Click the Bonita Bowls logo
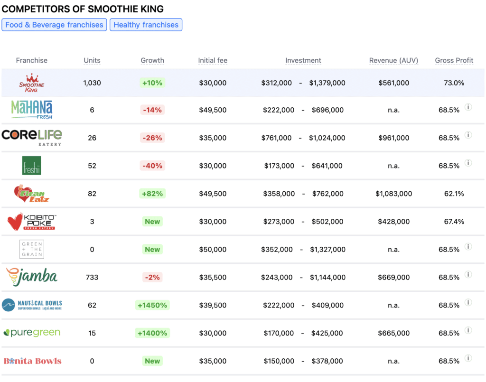Image resolution: width=486 pixels, height=382 pixels. 33,361
